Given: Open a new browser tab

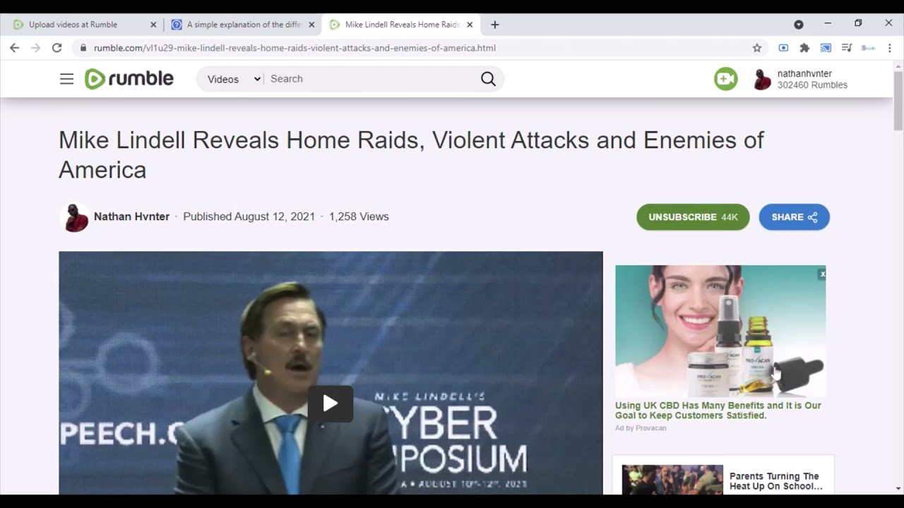Looking at the screenshot, I should 495,25.
